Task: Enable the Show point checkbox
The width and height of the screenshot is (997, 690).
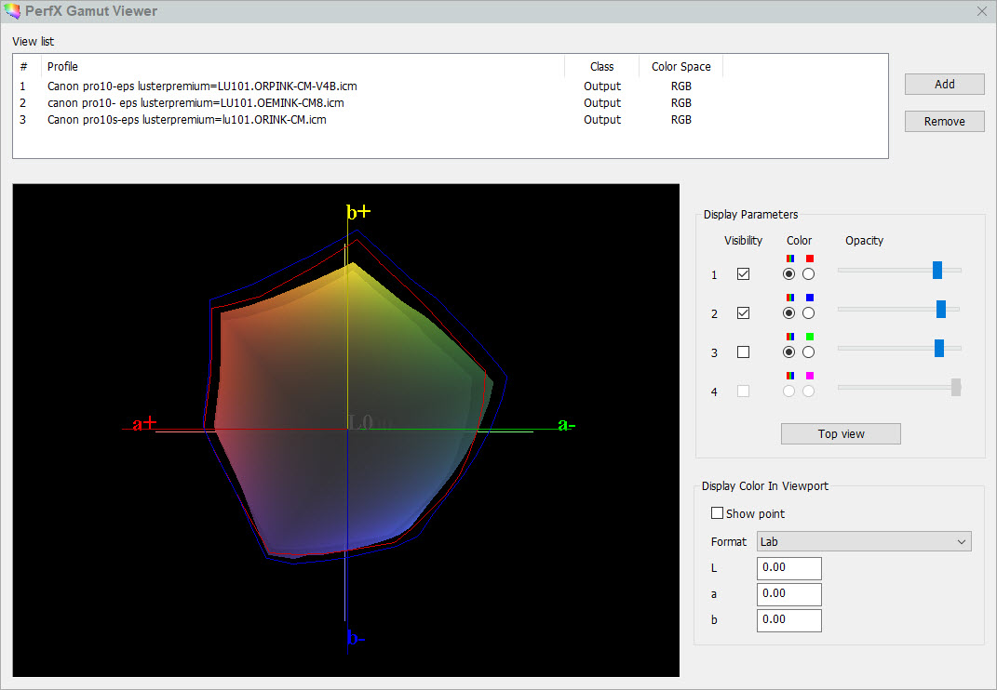Action: [718, 513]
